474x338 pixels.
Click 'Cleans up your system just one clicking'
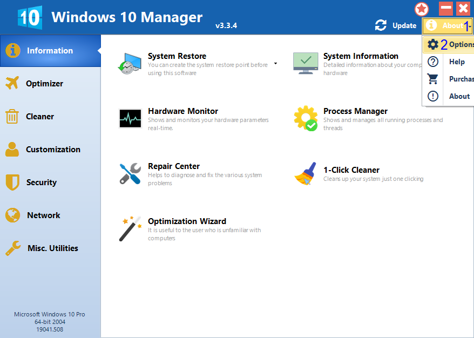tap(374, 179)
